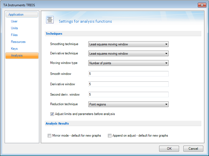The height and width of the screenshot is (156, 209).
Task: Dismiss changes with the Cancel button
Action: click(193, 149)
